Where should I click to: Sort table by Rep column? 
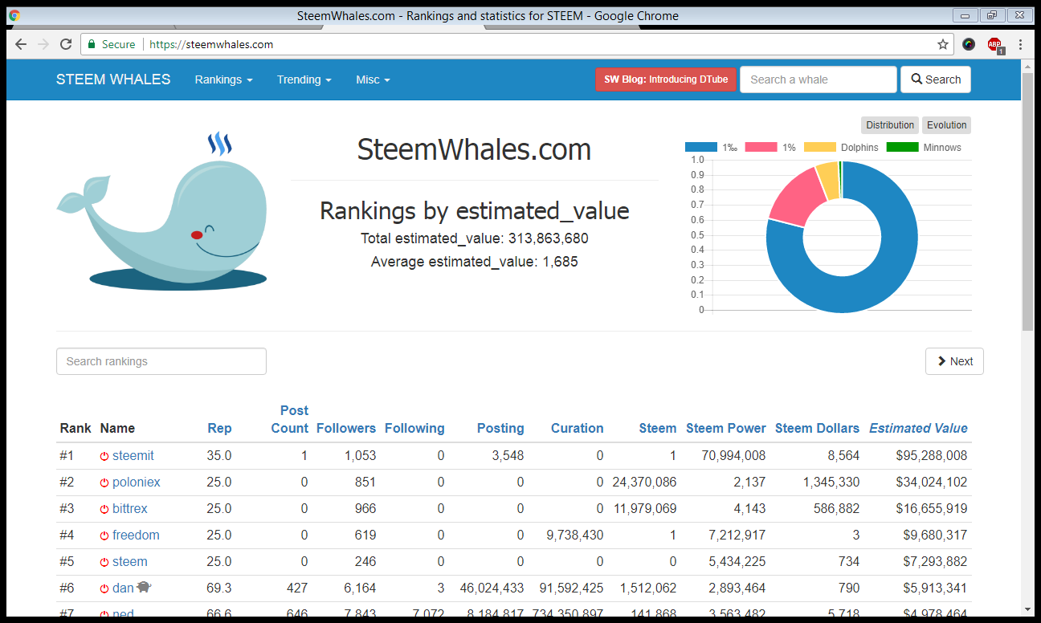(x=219, y=428)
